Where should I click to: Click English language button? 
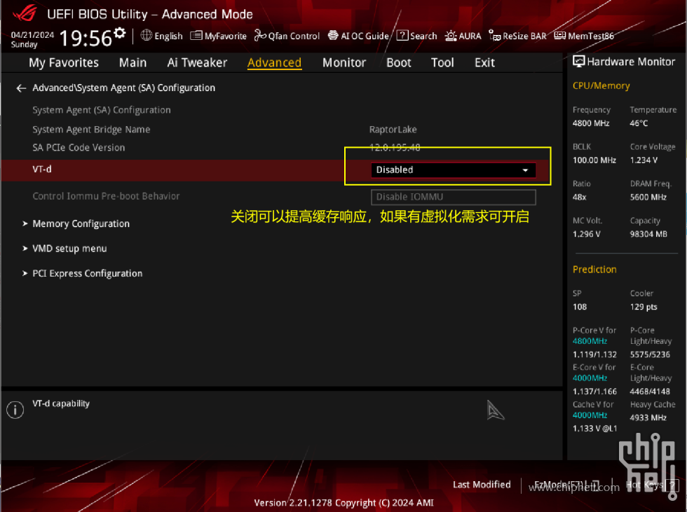coord(169,36)
